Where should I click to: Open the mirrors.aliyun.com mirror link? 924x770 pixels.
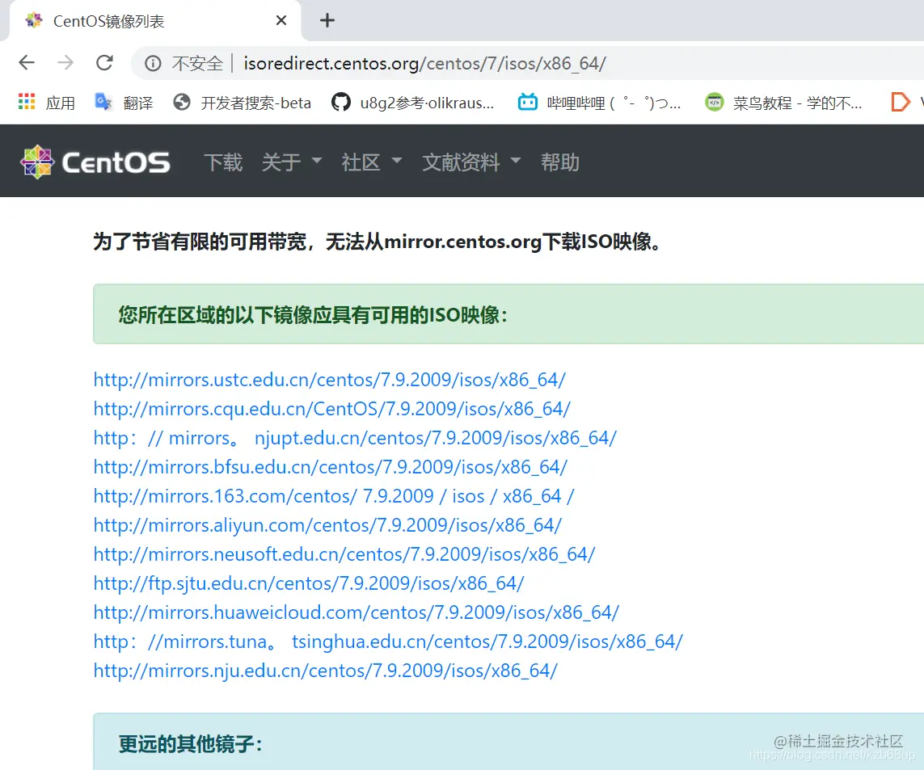coord(327,525)
